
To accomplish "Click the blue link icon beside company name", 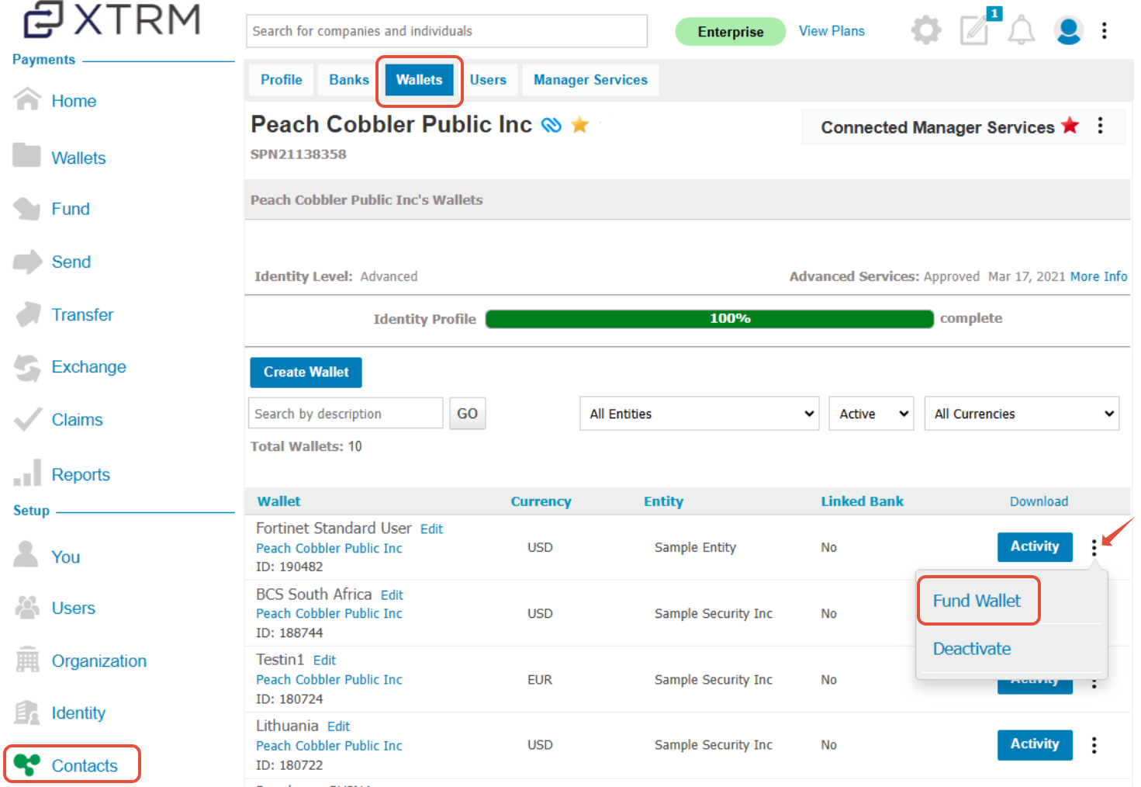I will tap(551, 125).
